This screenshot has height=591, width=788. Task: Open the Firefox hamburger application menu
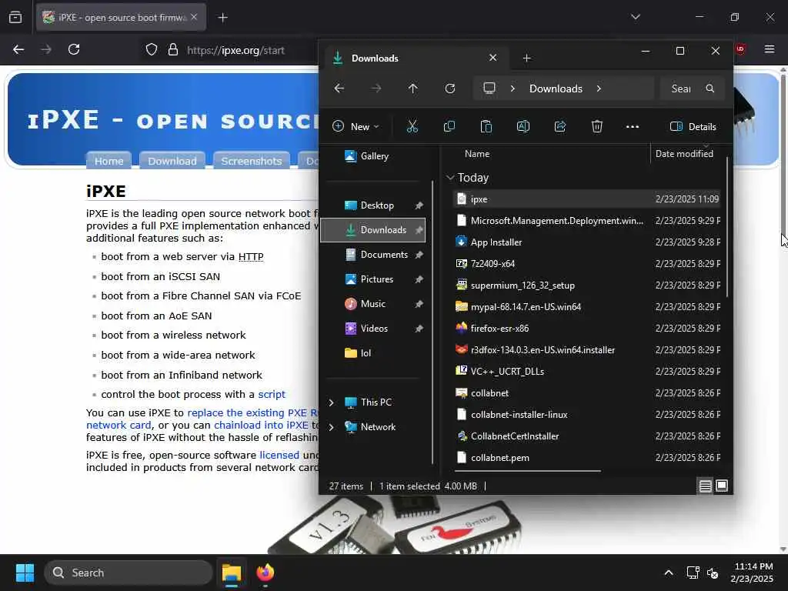[770, 49]
